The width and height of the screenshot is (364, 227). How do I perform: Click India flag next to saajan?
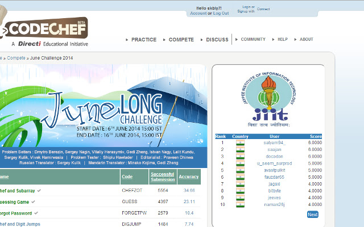tap(240, 150)
